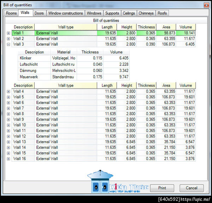The width and height of the screenshot is (212, 203).
Task: Select the 'Mauerwerk' layer row
Action: tap(74, 77)
